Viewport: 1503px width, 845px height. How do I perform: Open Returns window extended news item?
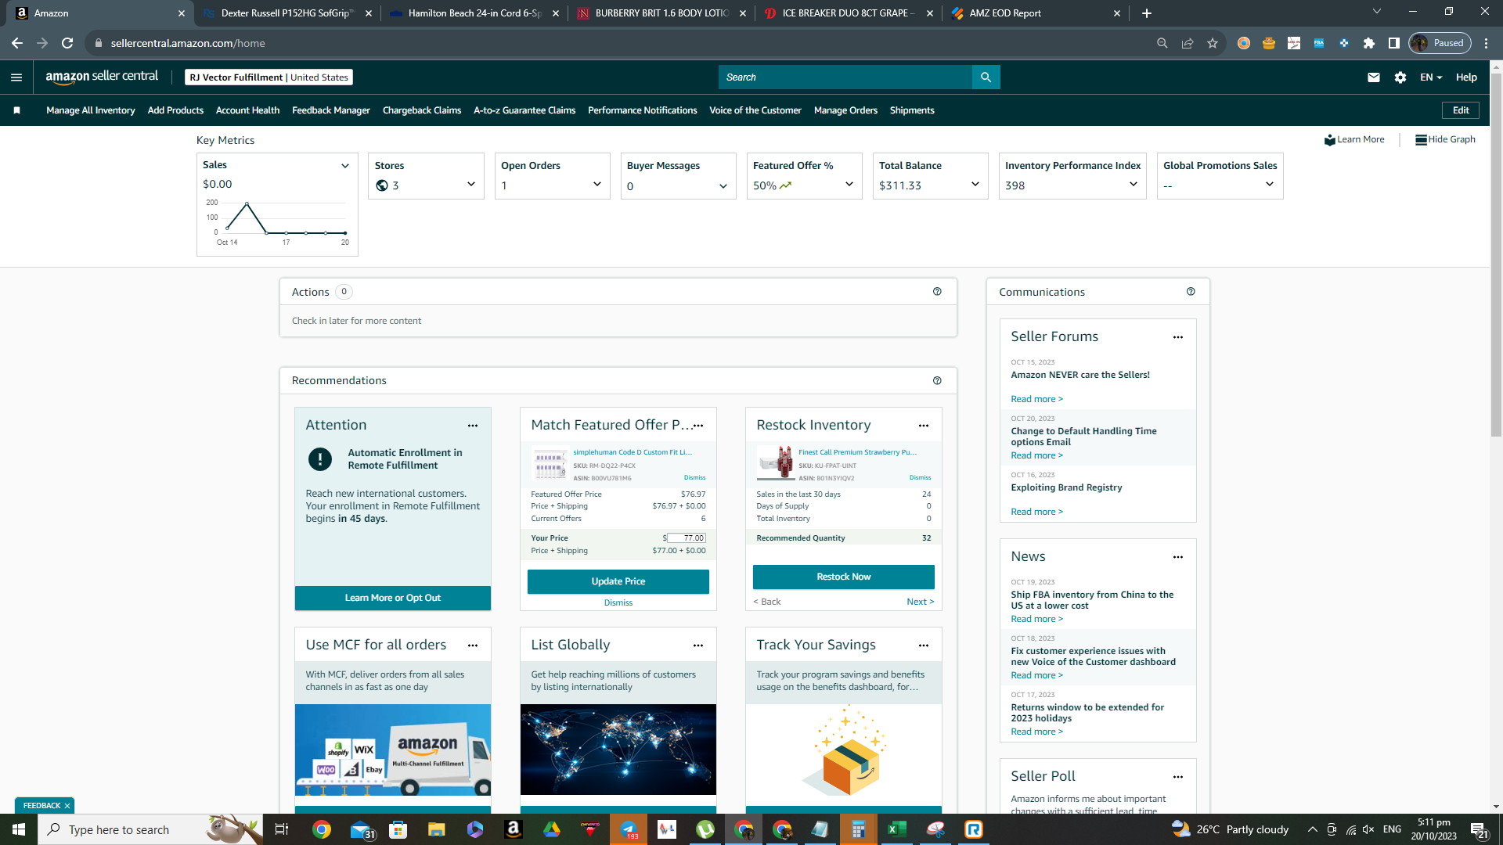pos(1087,713)
